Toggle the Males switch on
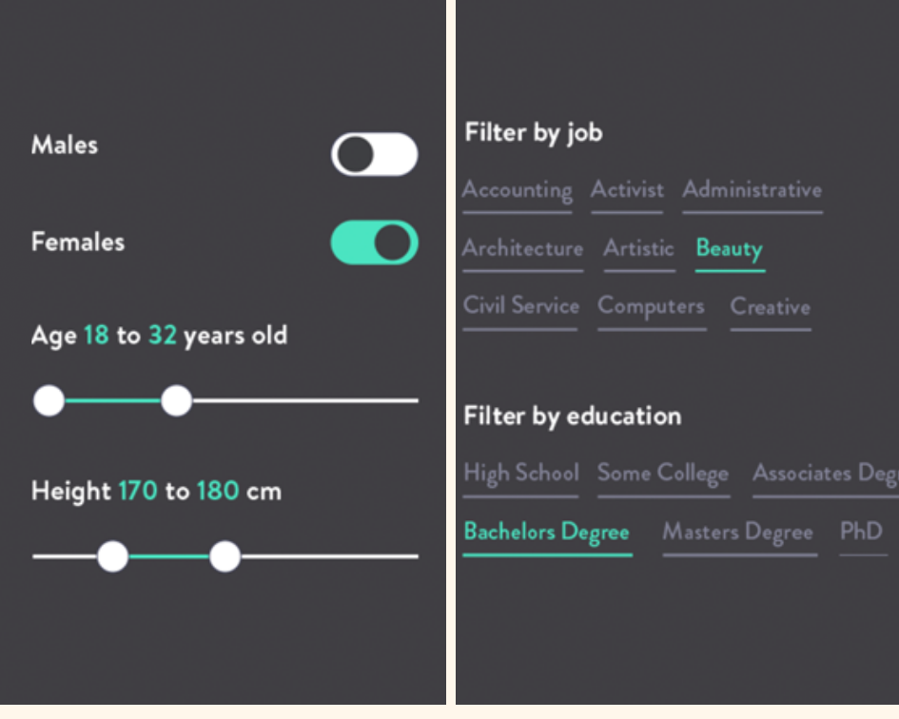This screenshot has width=899, height=719. click(x=374, y=154)
